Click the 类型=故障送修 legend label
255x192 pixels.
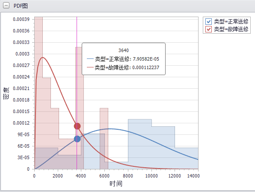[x=231, y=29]
